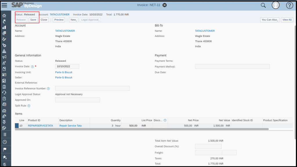Screen dimensions: 297x167
Task: Open the list lines sidebar icon
Action: click(x=5, y=134)
